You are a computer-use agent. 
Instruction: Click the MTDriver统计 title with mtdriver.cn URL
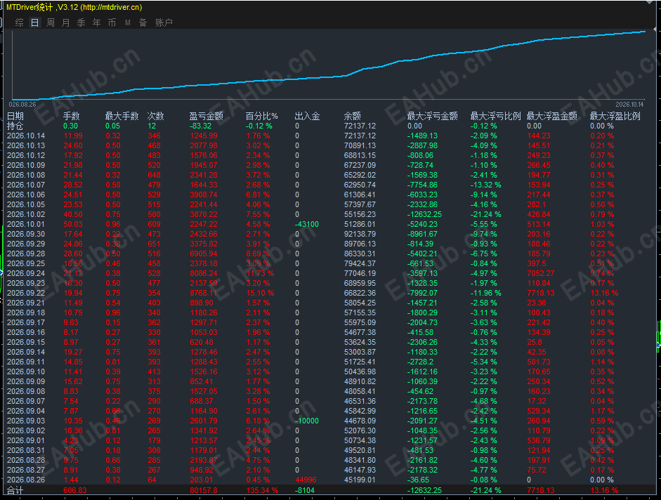point(74,7)
